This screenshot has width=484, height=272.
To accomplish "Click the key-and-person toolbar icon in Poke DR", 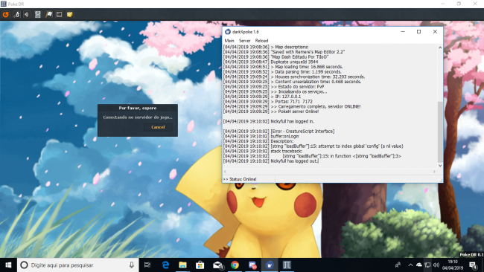I will 16,14.
